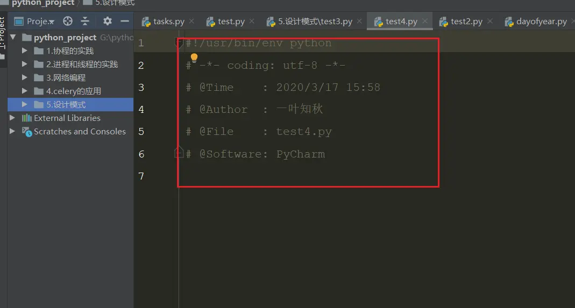575x308 pixels.
Task: Switch to the test.py tab
Action: click(231, 22)
